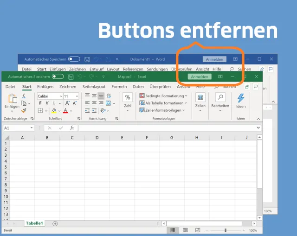Viewport: 297px width, 236px height.
Task: Click the decrease indent icon
Action: click(x=87, y=110)
